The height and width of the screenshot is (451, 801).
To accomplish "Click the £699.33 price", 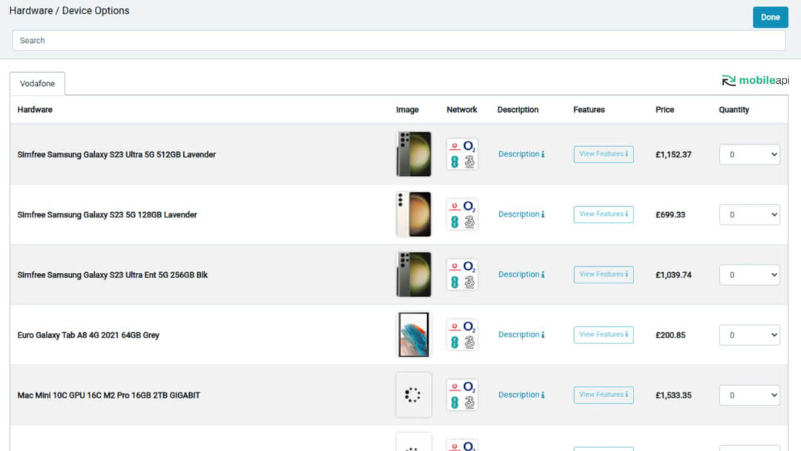I will [670, 214].
